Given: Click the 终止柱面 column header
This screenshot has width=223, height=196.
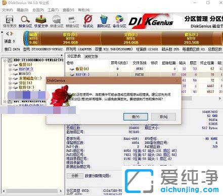Looking at the screenshot, I should point(207,63).
